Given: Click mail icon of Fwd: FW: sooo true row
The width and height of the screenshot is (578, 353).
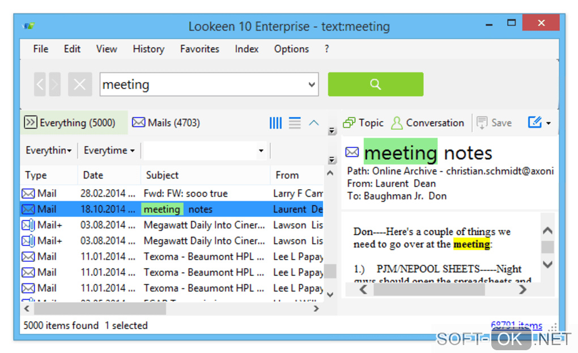Looking at the screenshot, I should pos(28,193).
